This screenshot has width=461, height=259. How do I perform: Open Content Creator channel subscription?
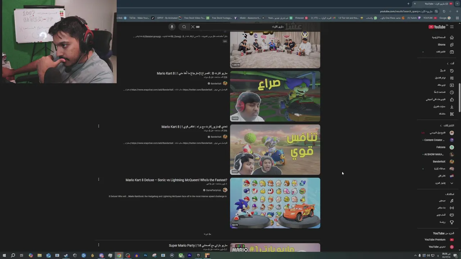click(x=439, y=140)
